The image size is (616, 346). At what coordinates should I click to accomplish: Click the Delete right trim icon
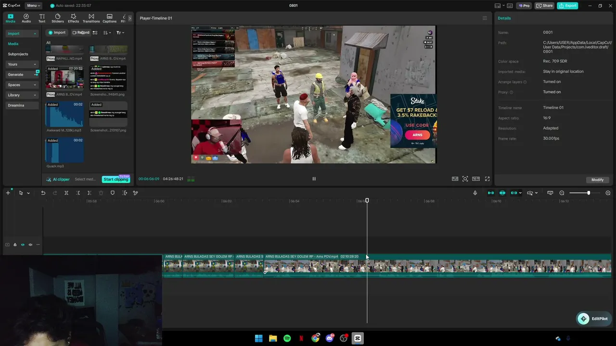[x=89, y=193]
